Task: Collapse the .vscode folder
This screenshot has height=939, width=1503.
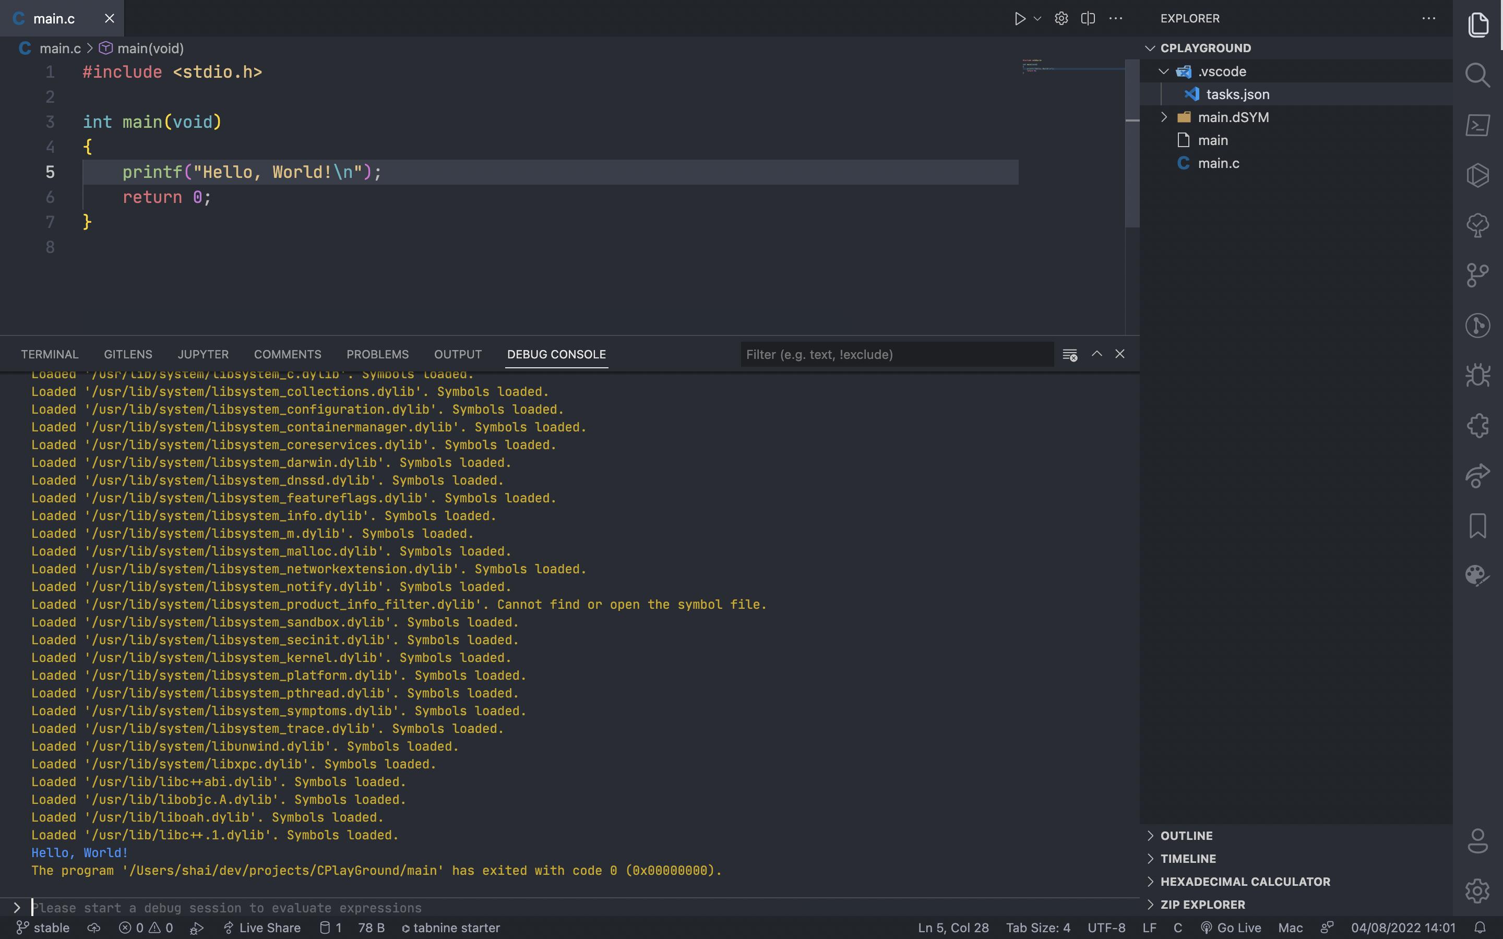Action: (1164, 71)
